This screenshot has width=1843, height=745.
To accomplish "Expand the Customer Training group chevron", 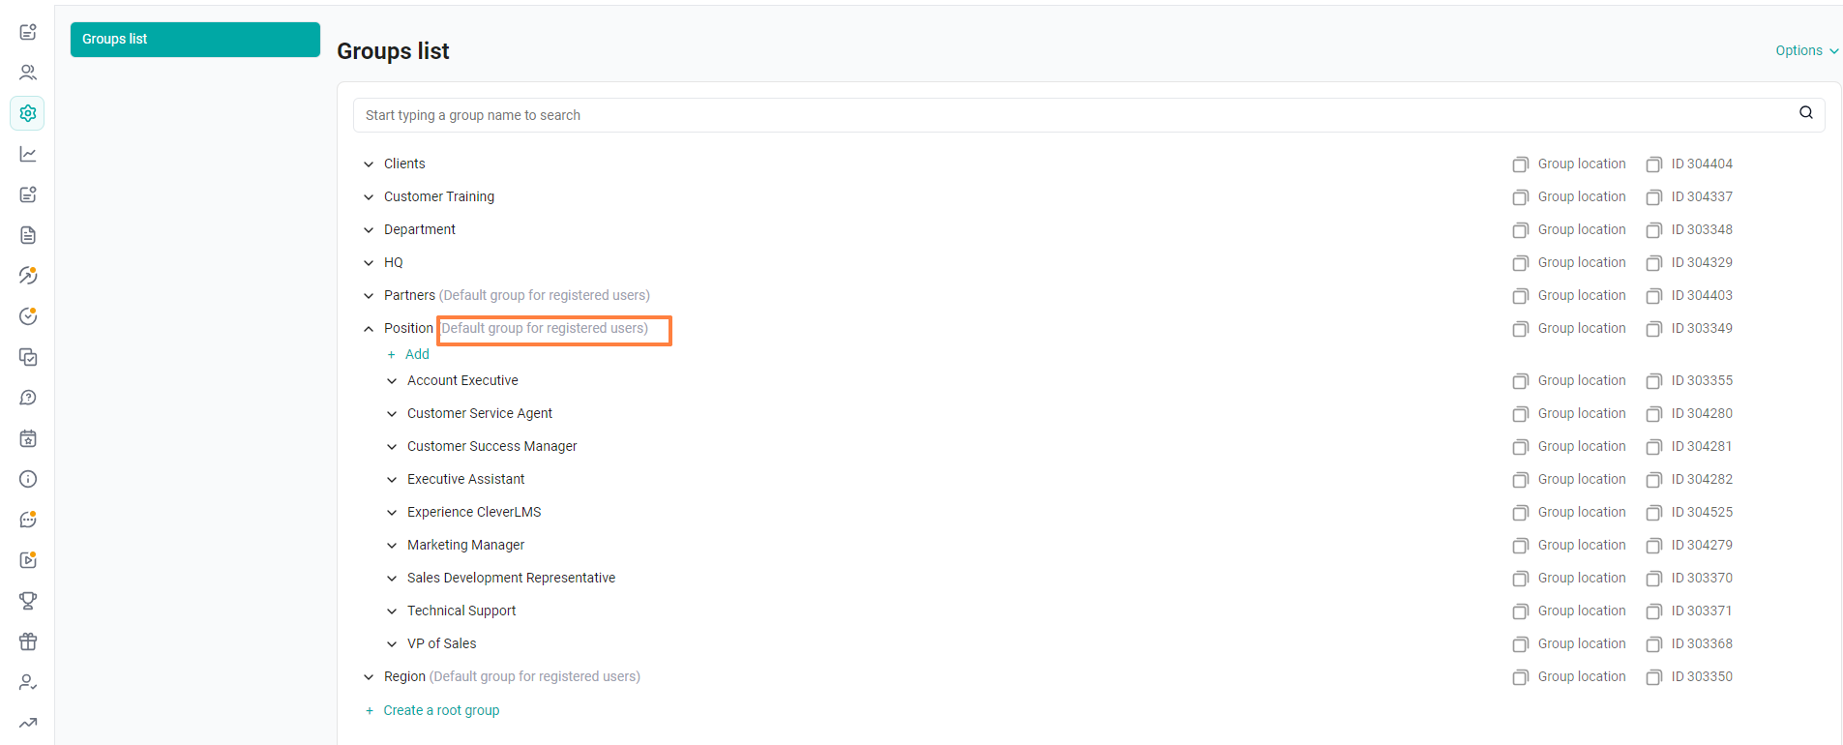I will coord(369,197).
